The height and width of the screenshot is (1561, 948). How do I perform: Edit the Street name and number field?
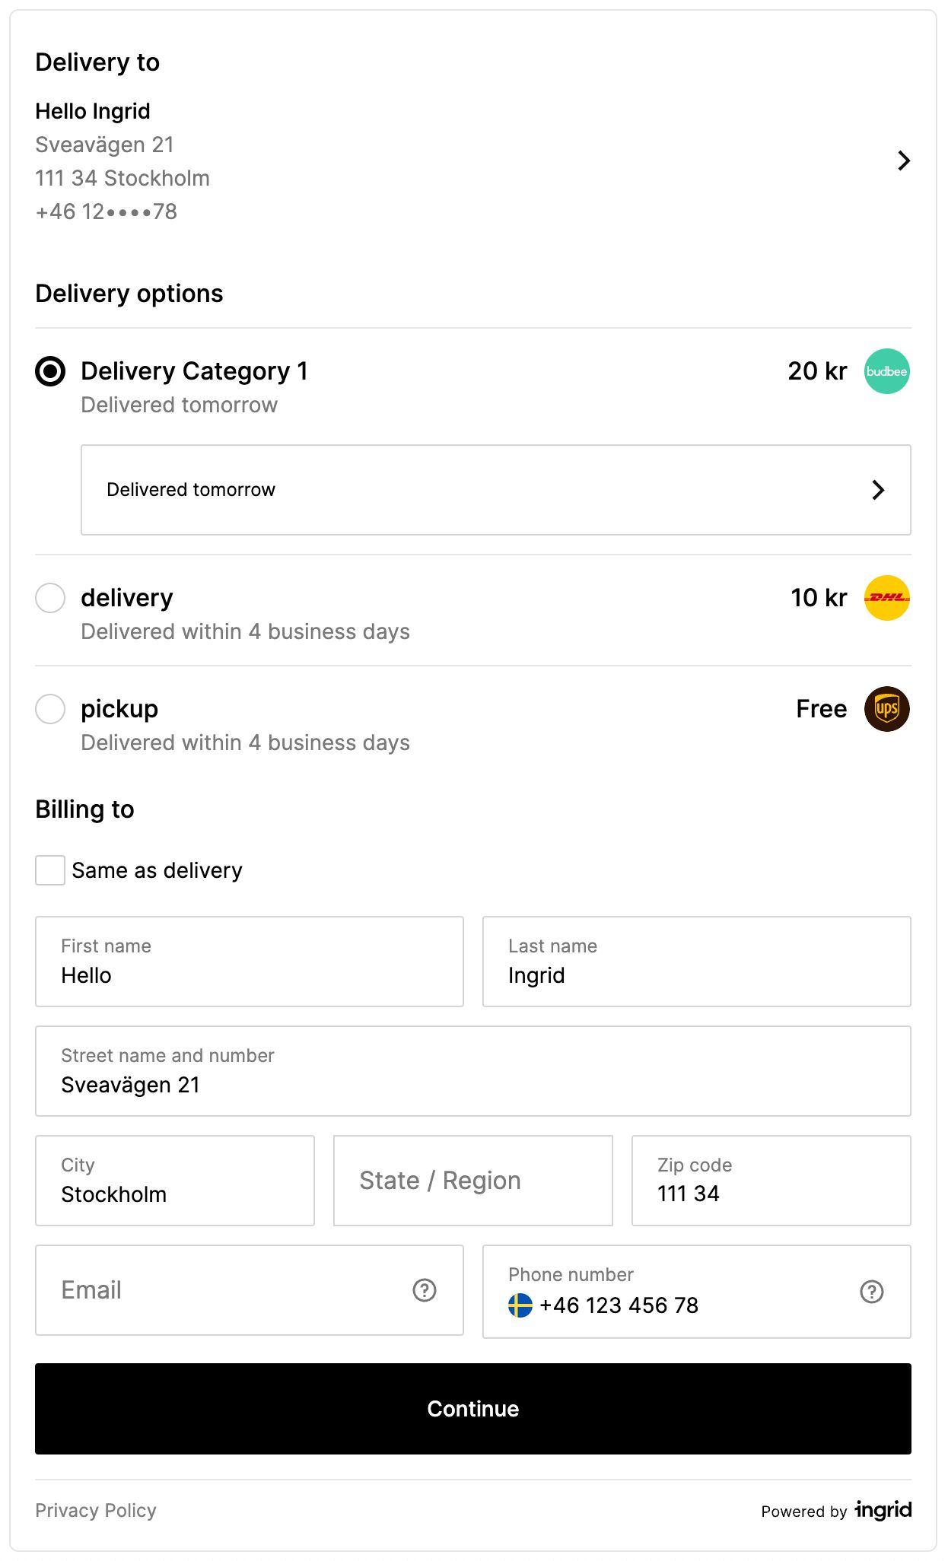[x=472, y=1071]
